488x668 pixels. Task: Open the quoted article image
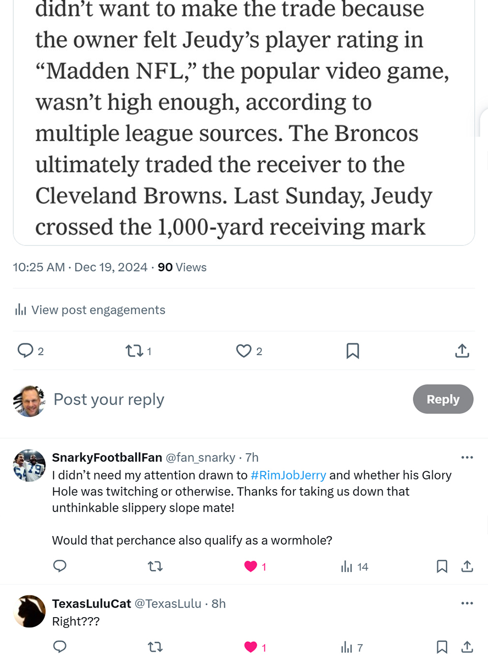click(x=244, y=122)
